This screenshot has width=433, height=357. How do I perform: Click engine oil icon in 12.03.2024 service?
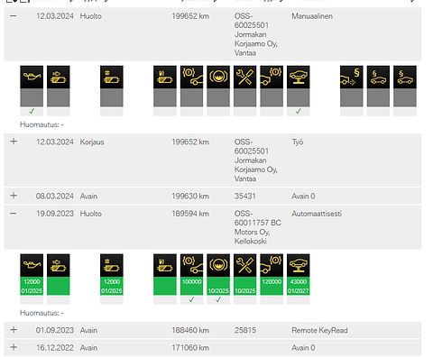click(32, 77)
